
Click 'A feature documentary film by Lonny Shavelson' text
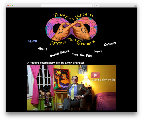(56, 63)
